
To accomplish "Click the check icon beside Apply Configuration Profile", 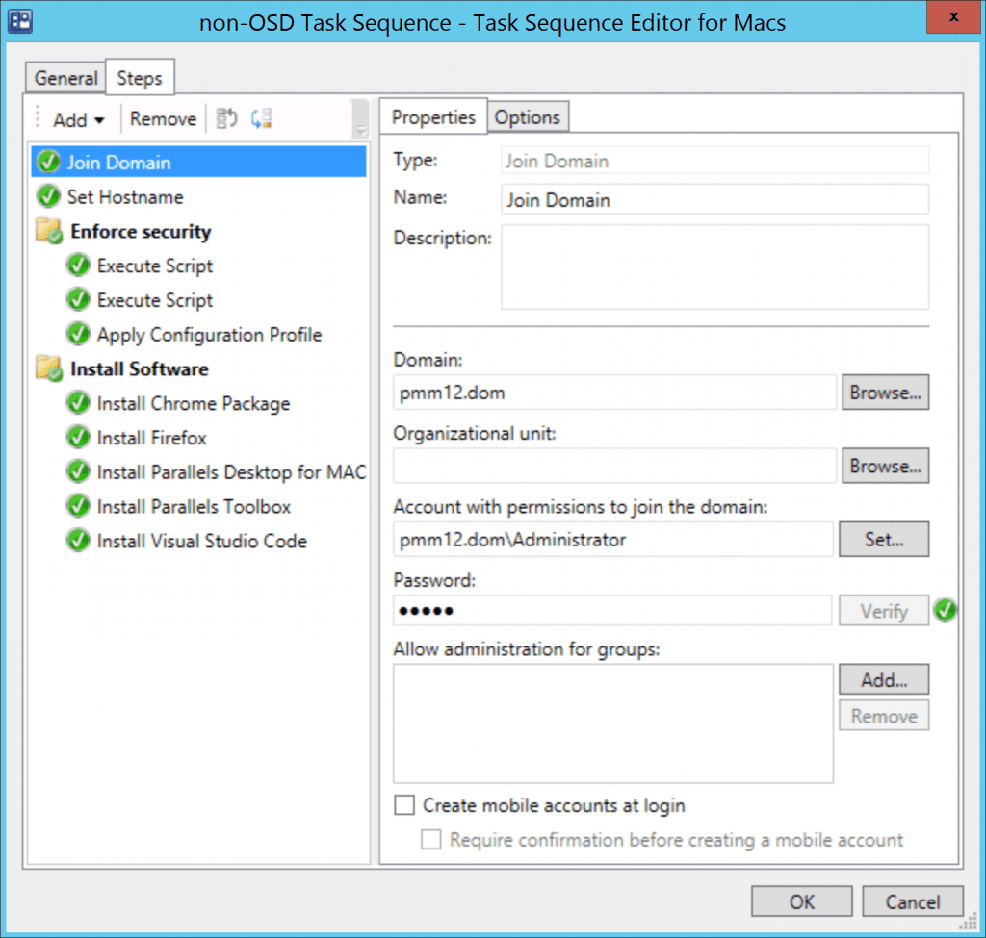I will point(78,334).
